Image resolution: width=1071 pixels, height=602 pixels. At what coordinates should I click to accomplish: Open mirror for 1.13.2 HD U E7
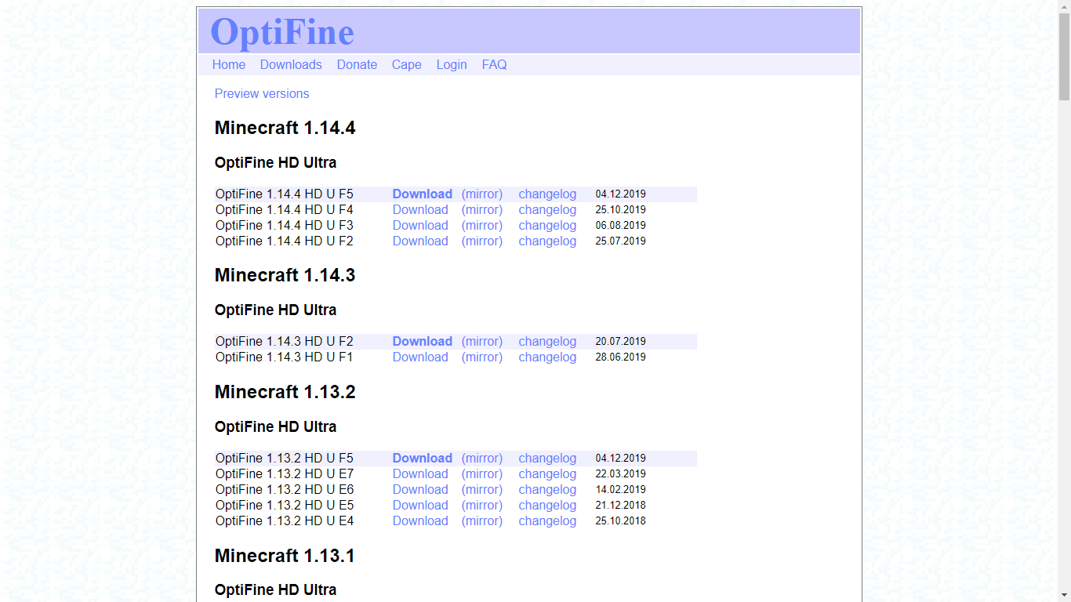[x=482, y=474]
